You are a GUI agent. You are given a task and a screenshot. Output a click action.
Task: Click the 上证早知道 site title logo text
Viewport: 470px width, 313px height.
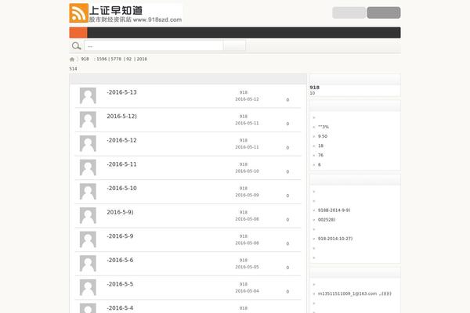click(116, 11)
